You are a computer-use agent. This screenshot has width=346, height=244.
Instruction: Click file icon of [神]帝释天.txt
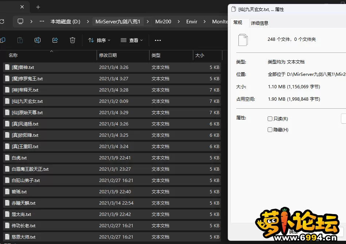click(x=7, y=90)
